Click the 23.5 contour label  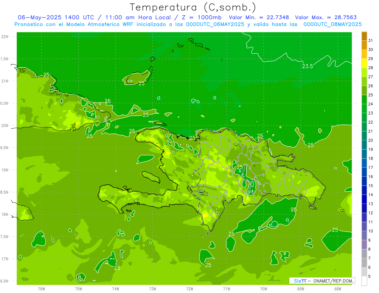coord(307,66)
